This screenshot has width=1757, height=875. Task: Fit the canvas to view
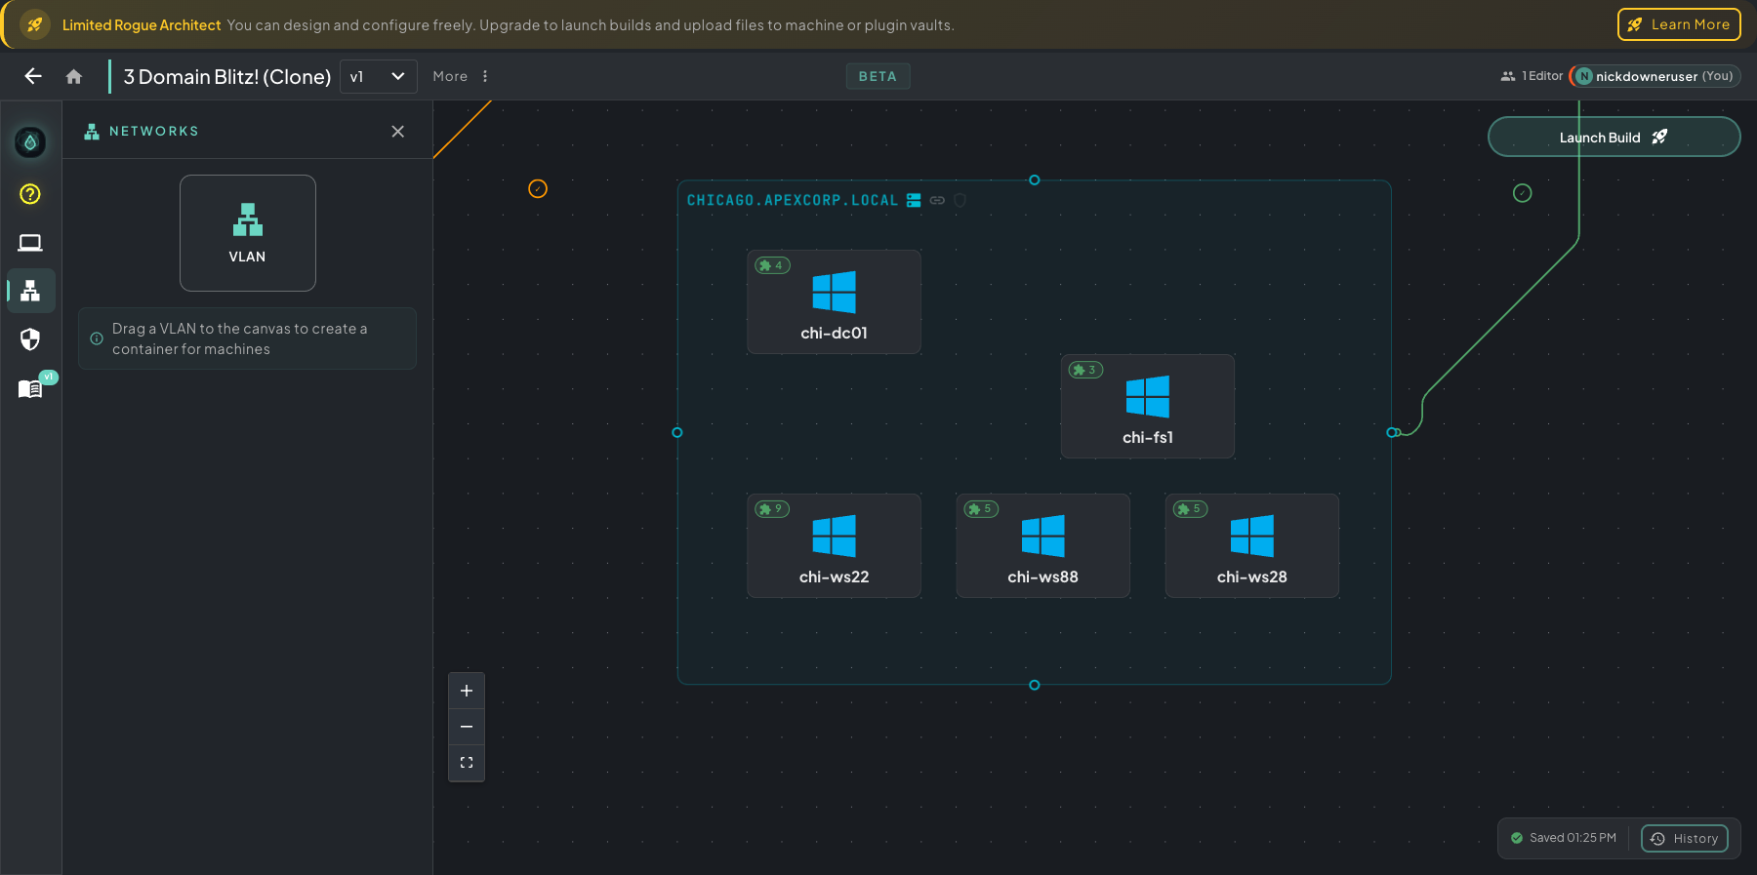pyautogui.click(x=467, y=763)
